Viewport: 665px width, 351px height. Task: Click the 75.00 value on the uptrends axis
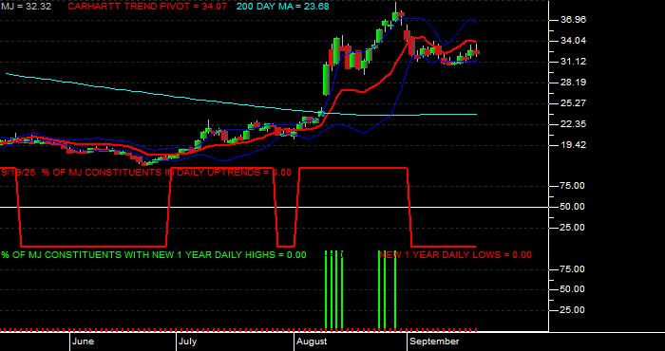pos(573,186)
